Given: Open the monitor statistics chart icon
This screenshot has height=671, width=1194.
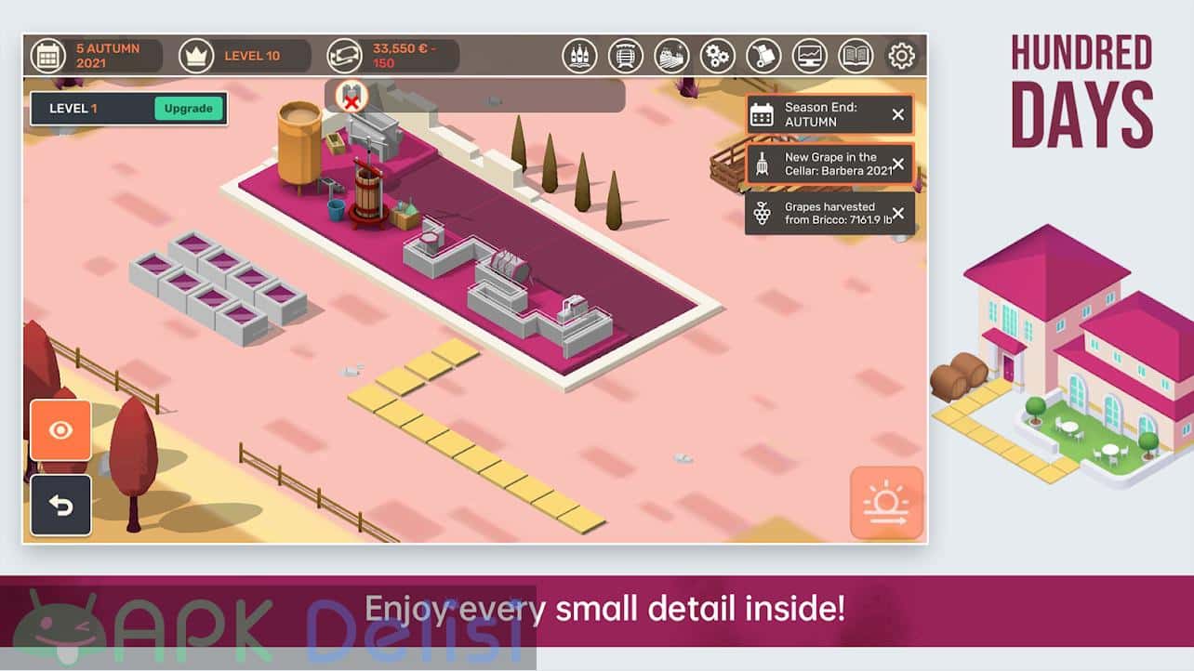Looking at the screenshot, I should [810, 56].
